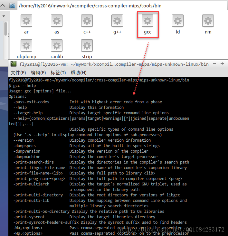Click the '--target-help' option text
Viewport: 228px width, 236px height.
pos(28,113)
